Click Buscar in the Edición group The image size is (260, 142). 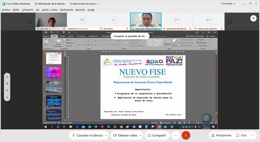pos(200,40)
